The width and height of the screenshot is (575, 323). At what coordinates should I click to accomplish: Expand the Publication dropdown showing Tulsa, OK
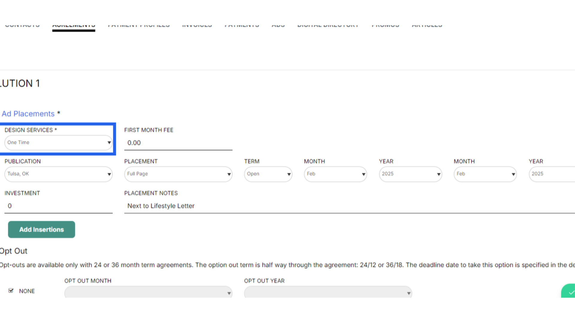click(58, 174)
